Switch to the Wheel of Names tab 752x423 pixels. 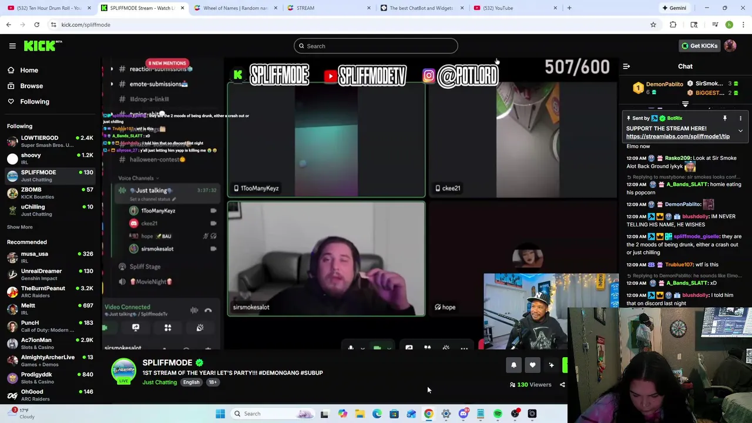pyautogui.click(x=235, y=8)
